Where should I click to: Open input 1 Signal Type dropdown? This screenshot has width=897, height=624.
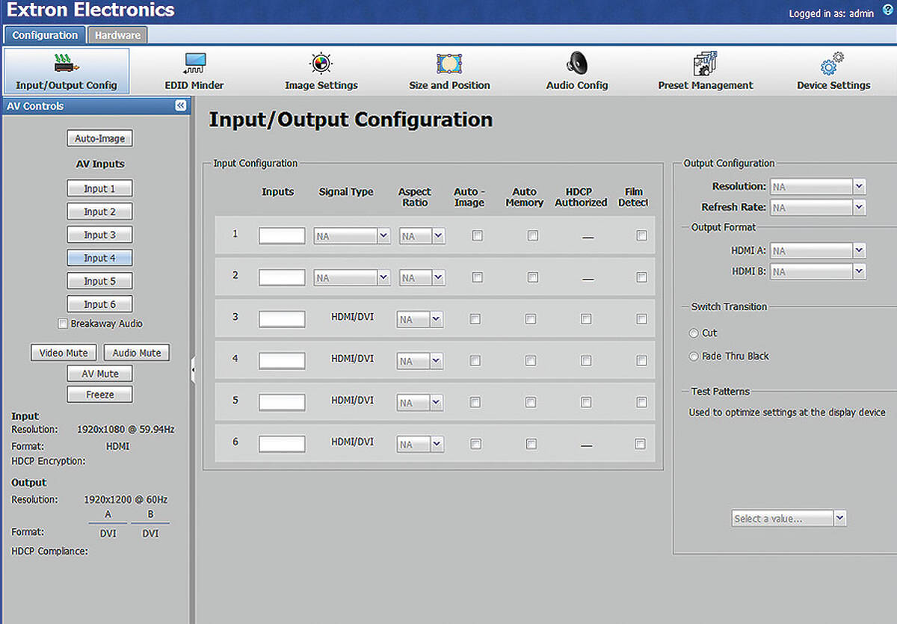[x=352, y=236]
